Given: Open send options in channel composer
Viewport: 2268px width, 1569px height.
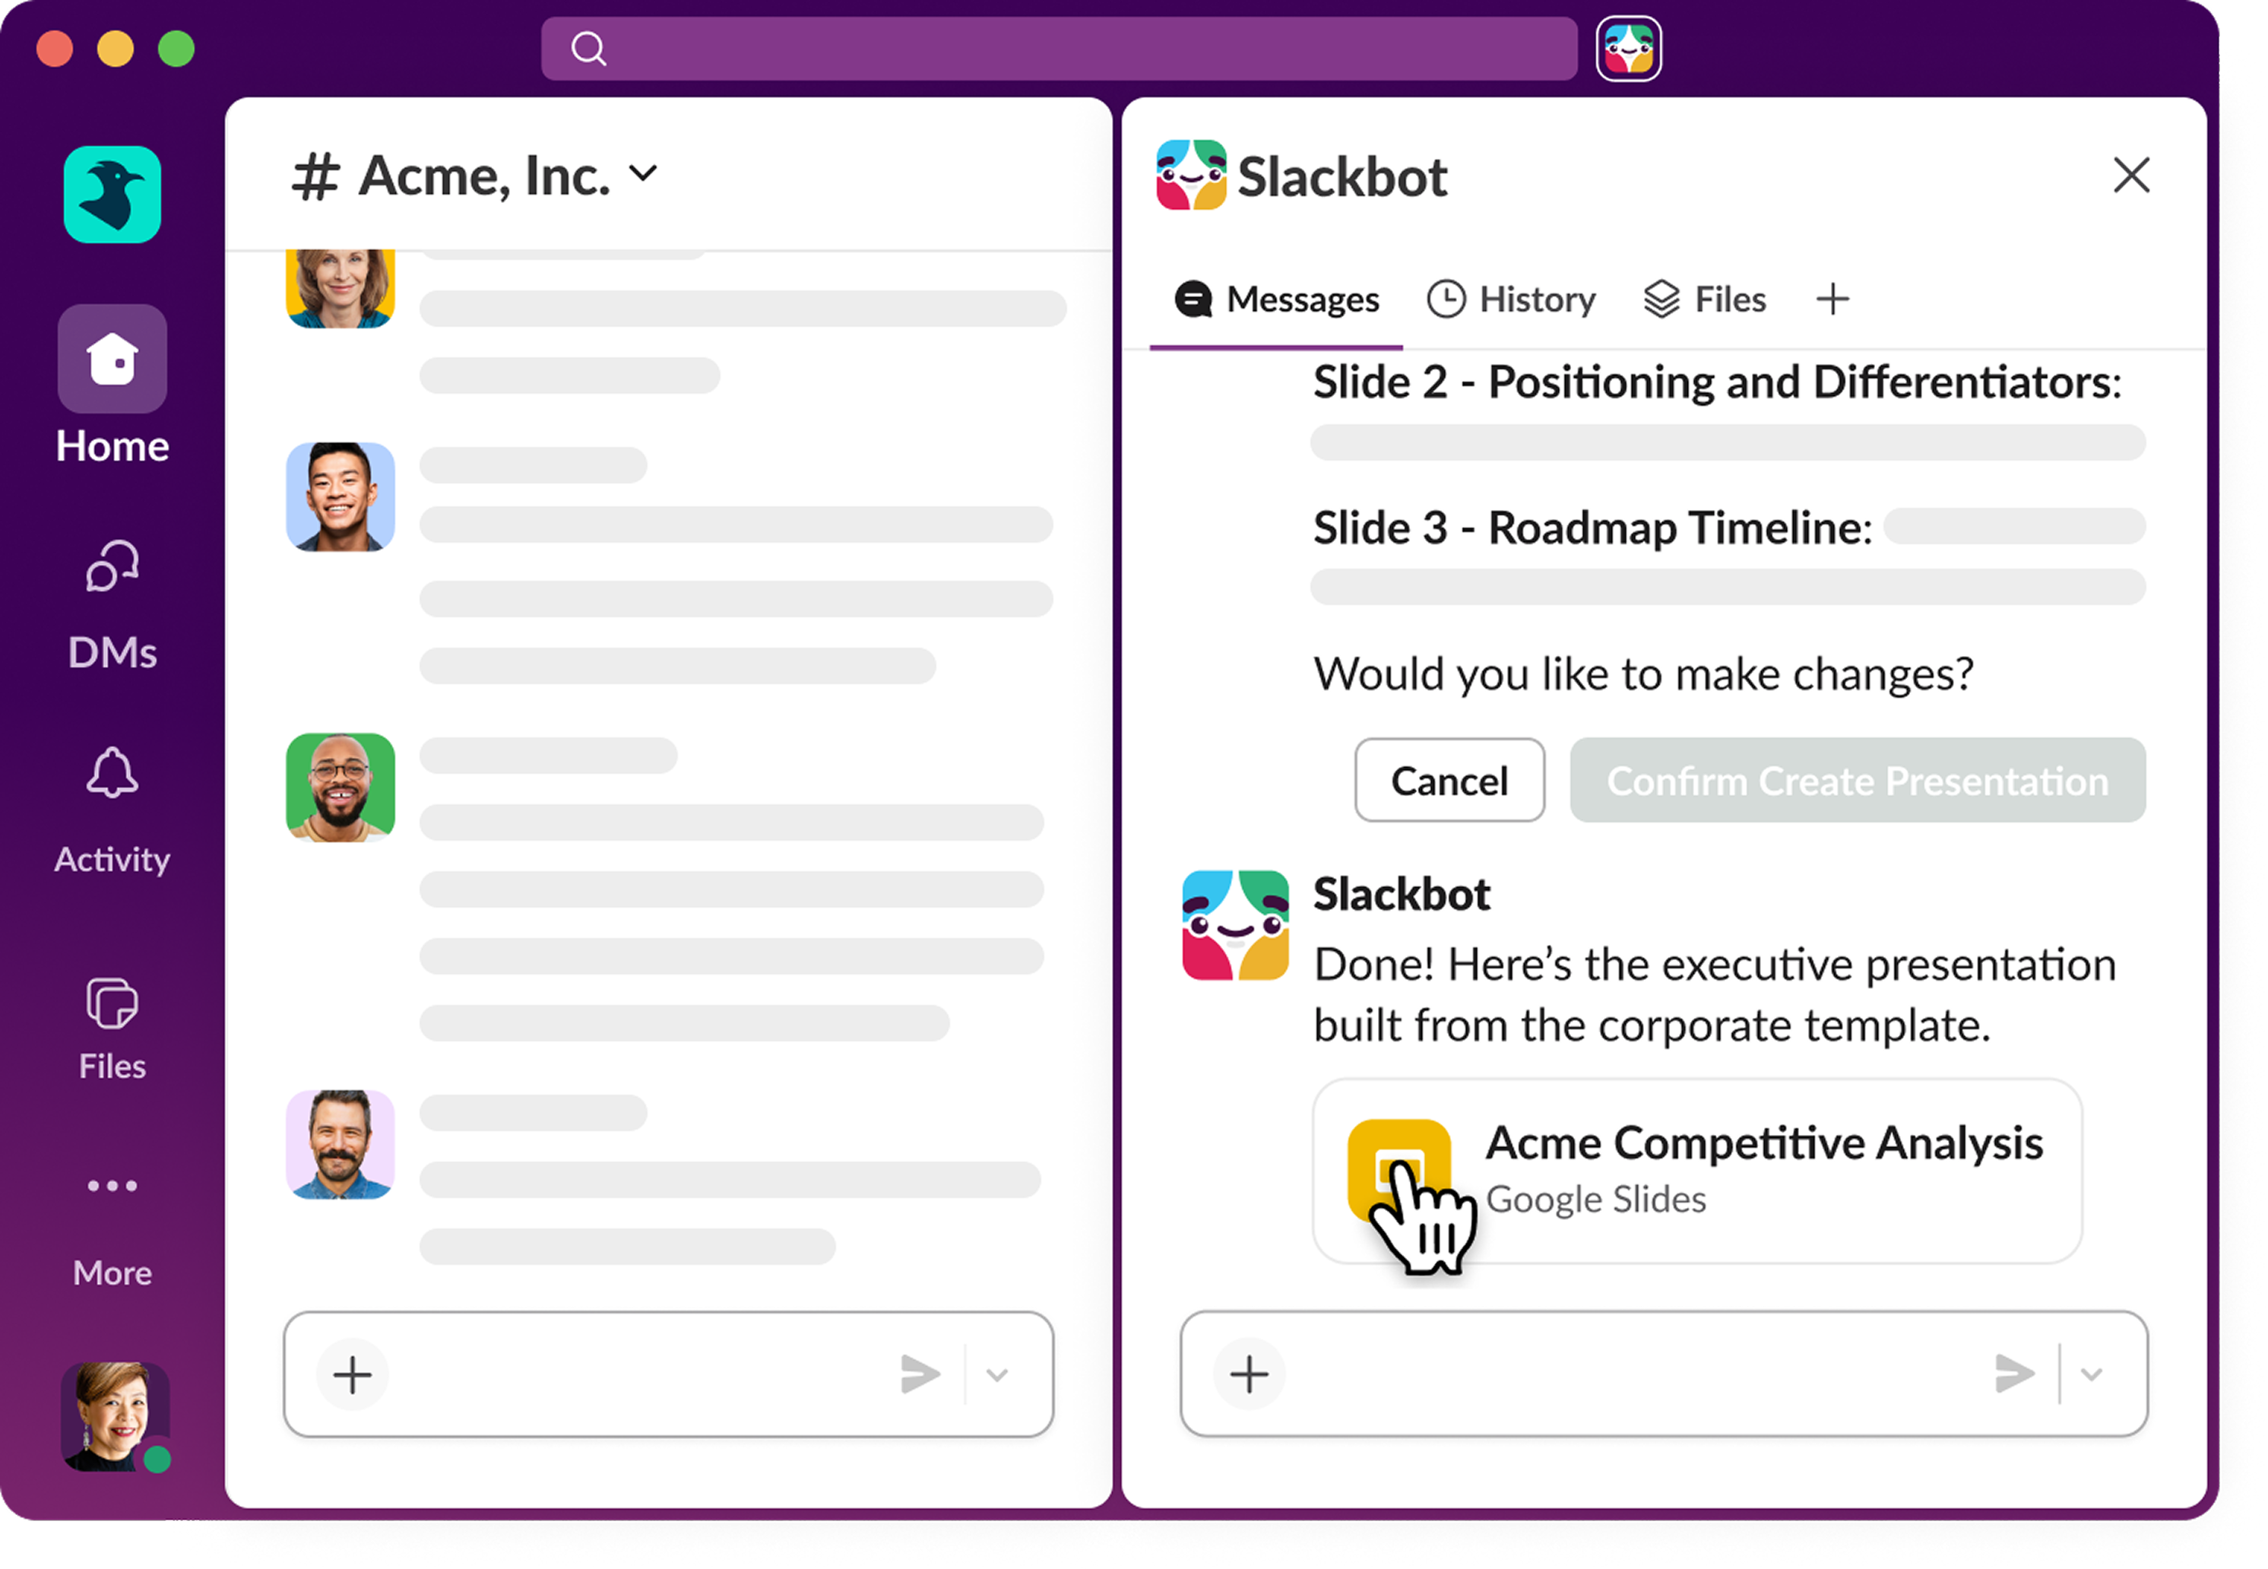Looking at the screenshot, I should tap(997, 1374).
